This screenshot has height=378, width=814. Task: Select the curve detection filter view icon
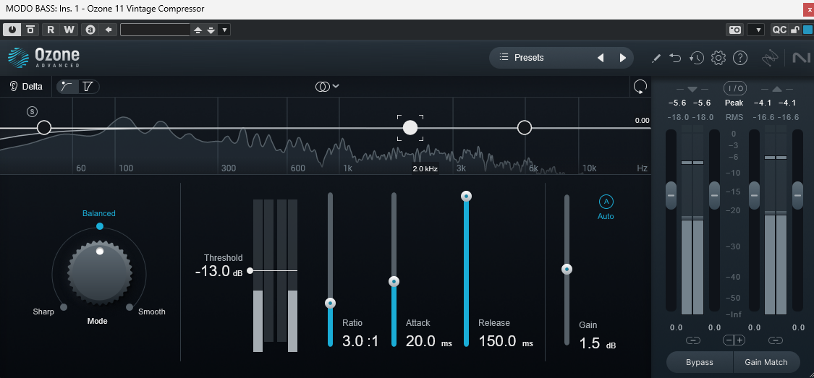point(67,87)
